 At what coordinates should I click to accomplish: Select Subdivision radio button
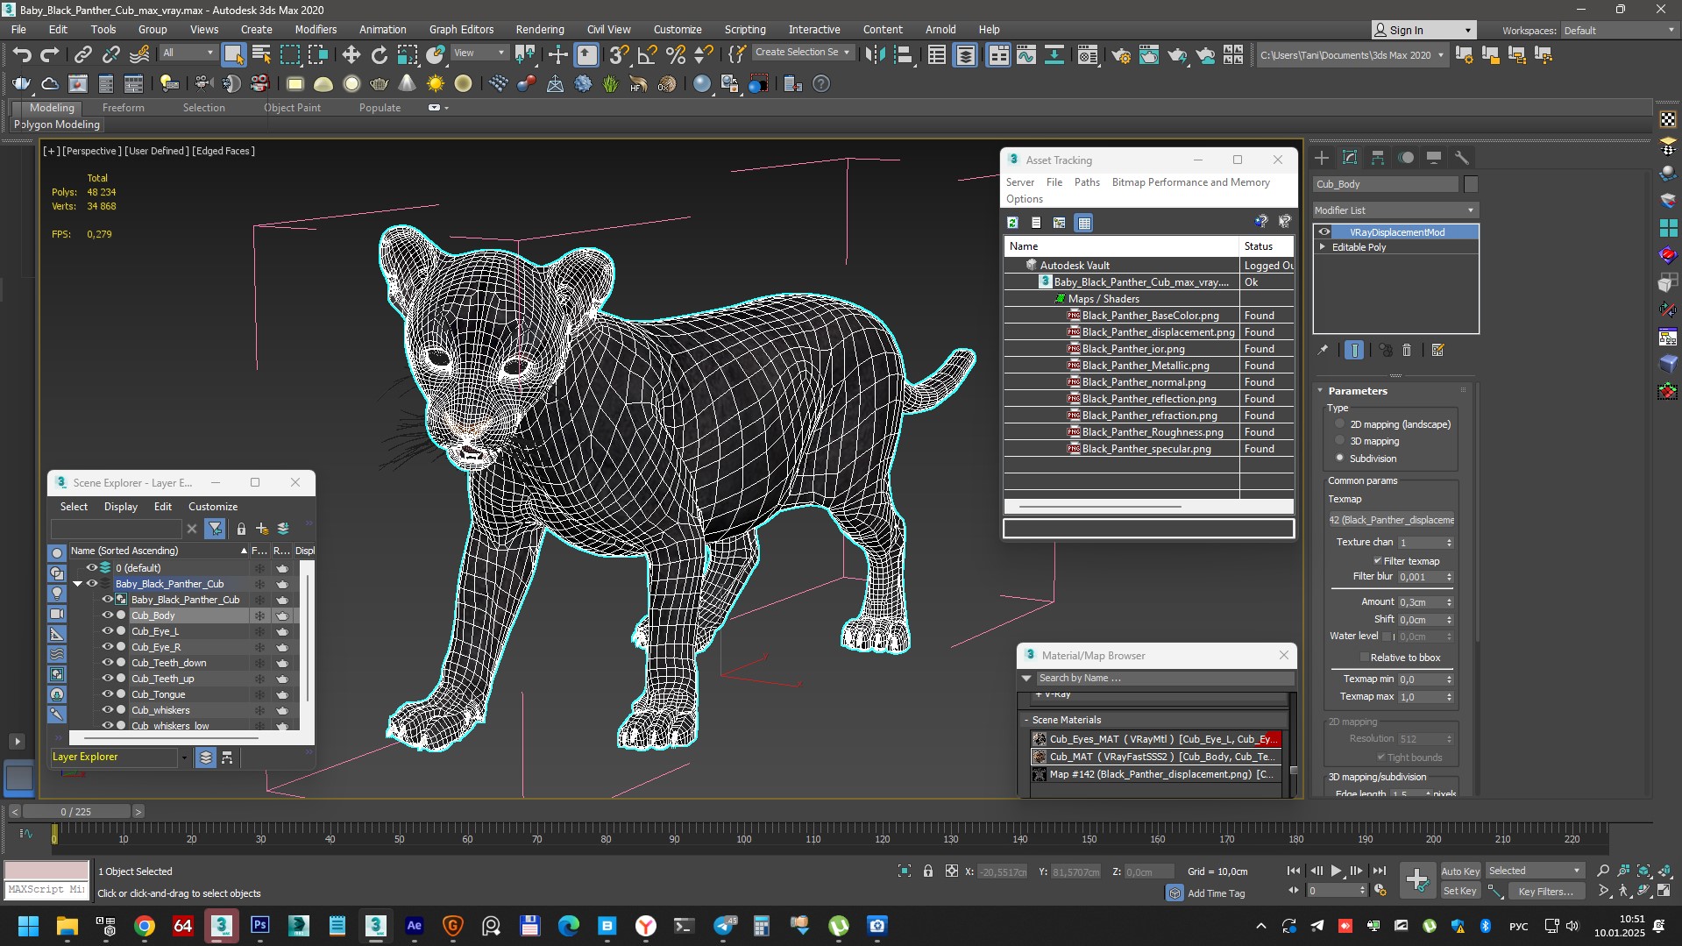[1339, 458]
